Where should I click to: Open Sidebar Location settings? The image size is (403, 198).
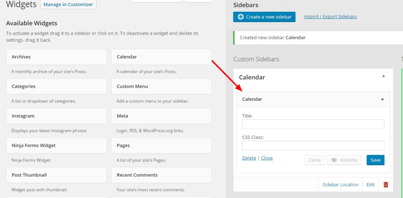[340, 185]
